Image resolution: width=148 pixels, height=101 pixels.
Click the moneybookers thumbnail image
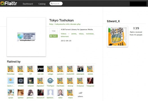click(26, 37)
